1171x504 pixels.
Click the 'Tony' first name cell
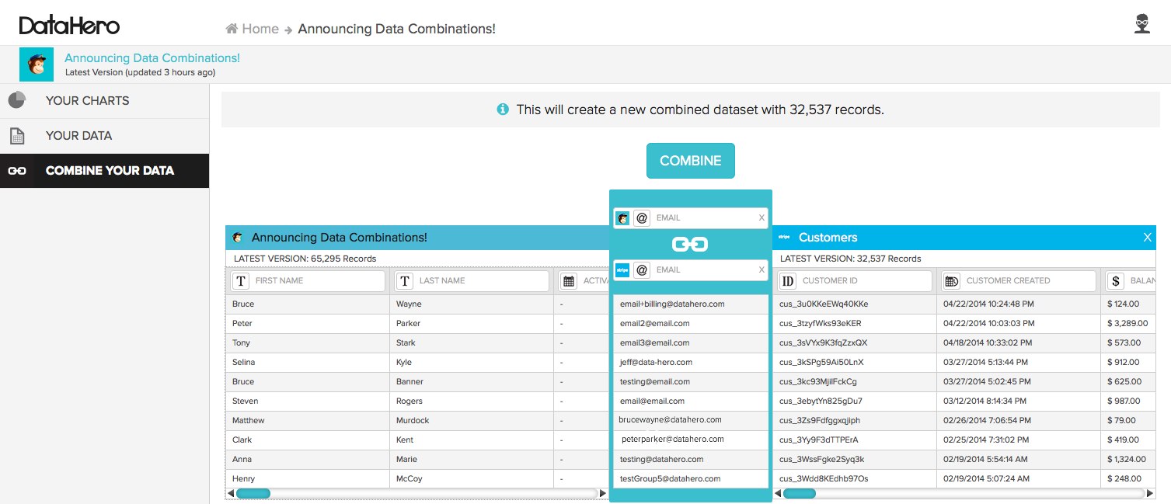(308, 343)
